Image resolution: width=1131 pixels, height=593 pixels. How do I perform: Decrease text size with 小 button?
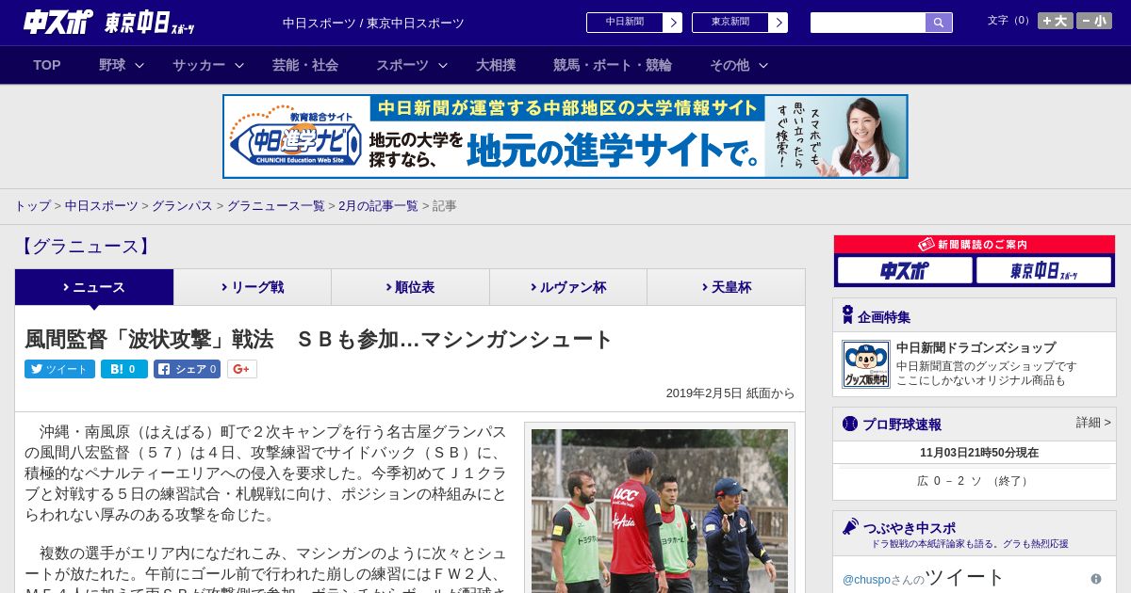1094,21
